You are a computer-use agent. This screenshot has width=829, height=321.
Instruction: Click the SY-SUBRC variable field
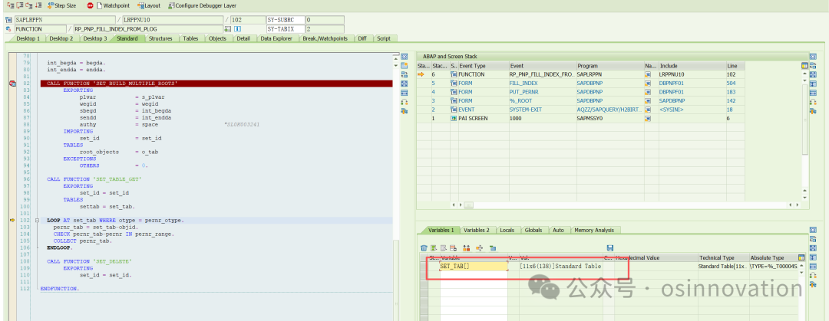pyautogui.click(x=286, y=20)
